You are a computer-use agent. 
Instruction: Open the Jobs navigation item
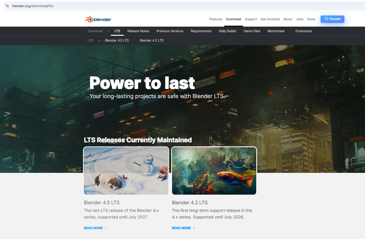[300, 19]
